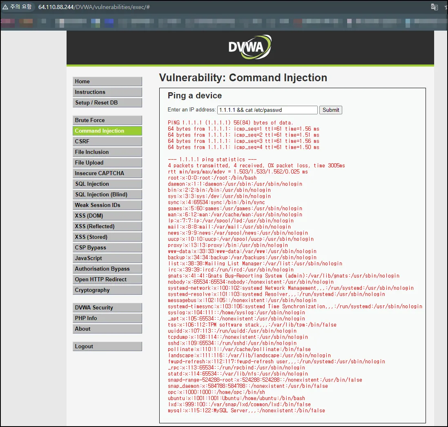Click the 'landscape:x:111:116' passwd line

[249, 356]
